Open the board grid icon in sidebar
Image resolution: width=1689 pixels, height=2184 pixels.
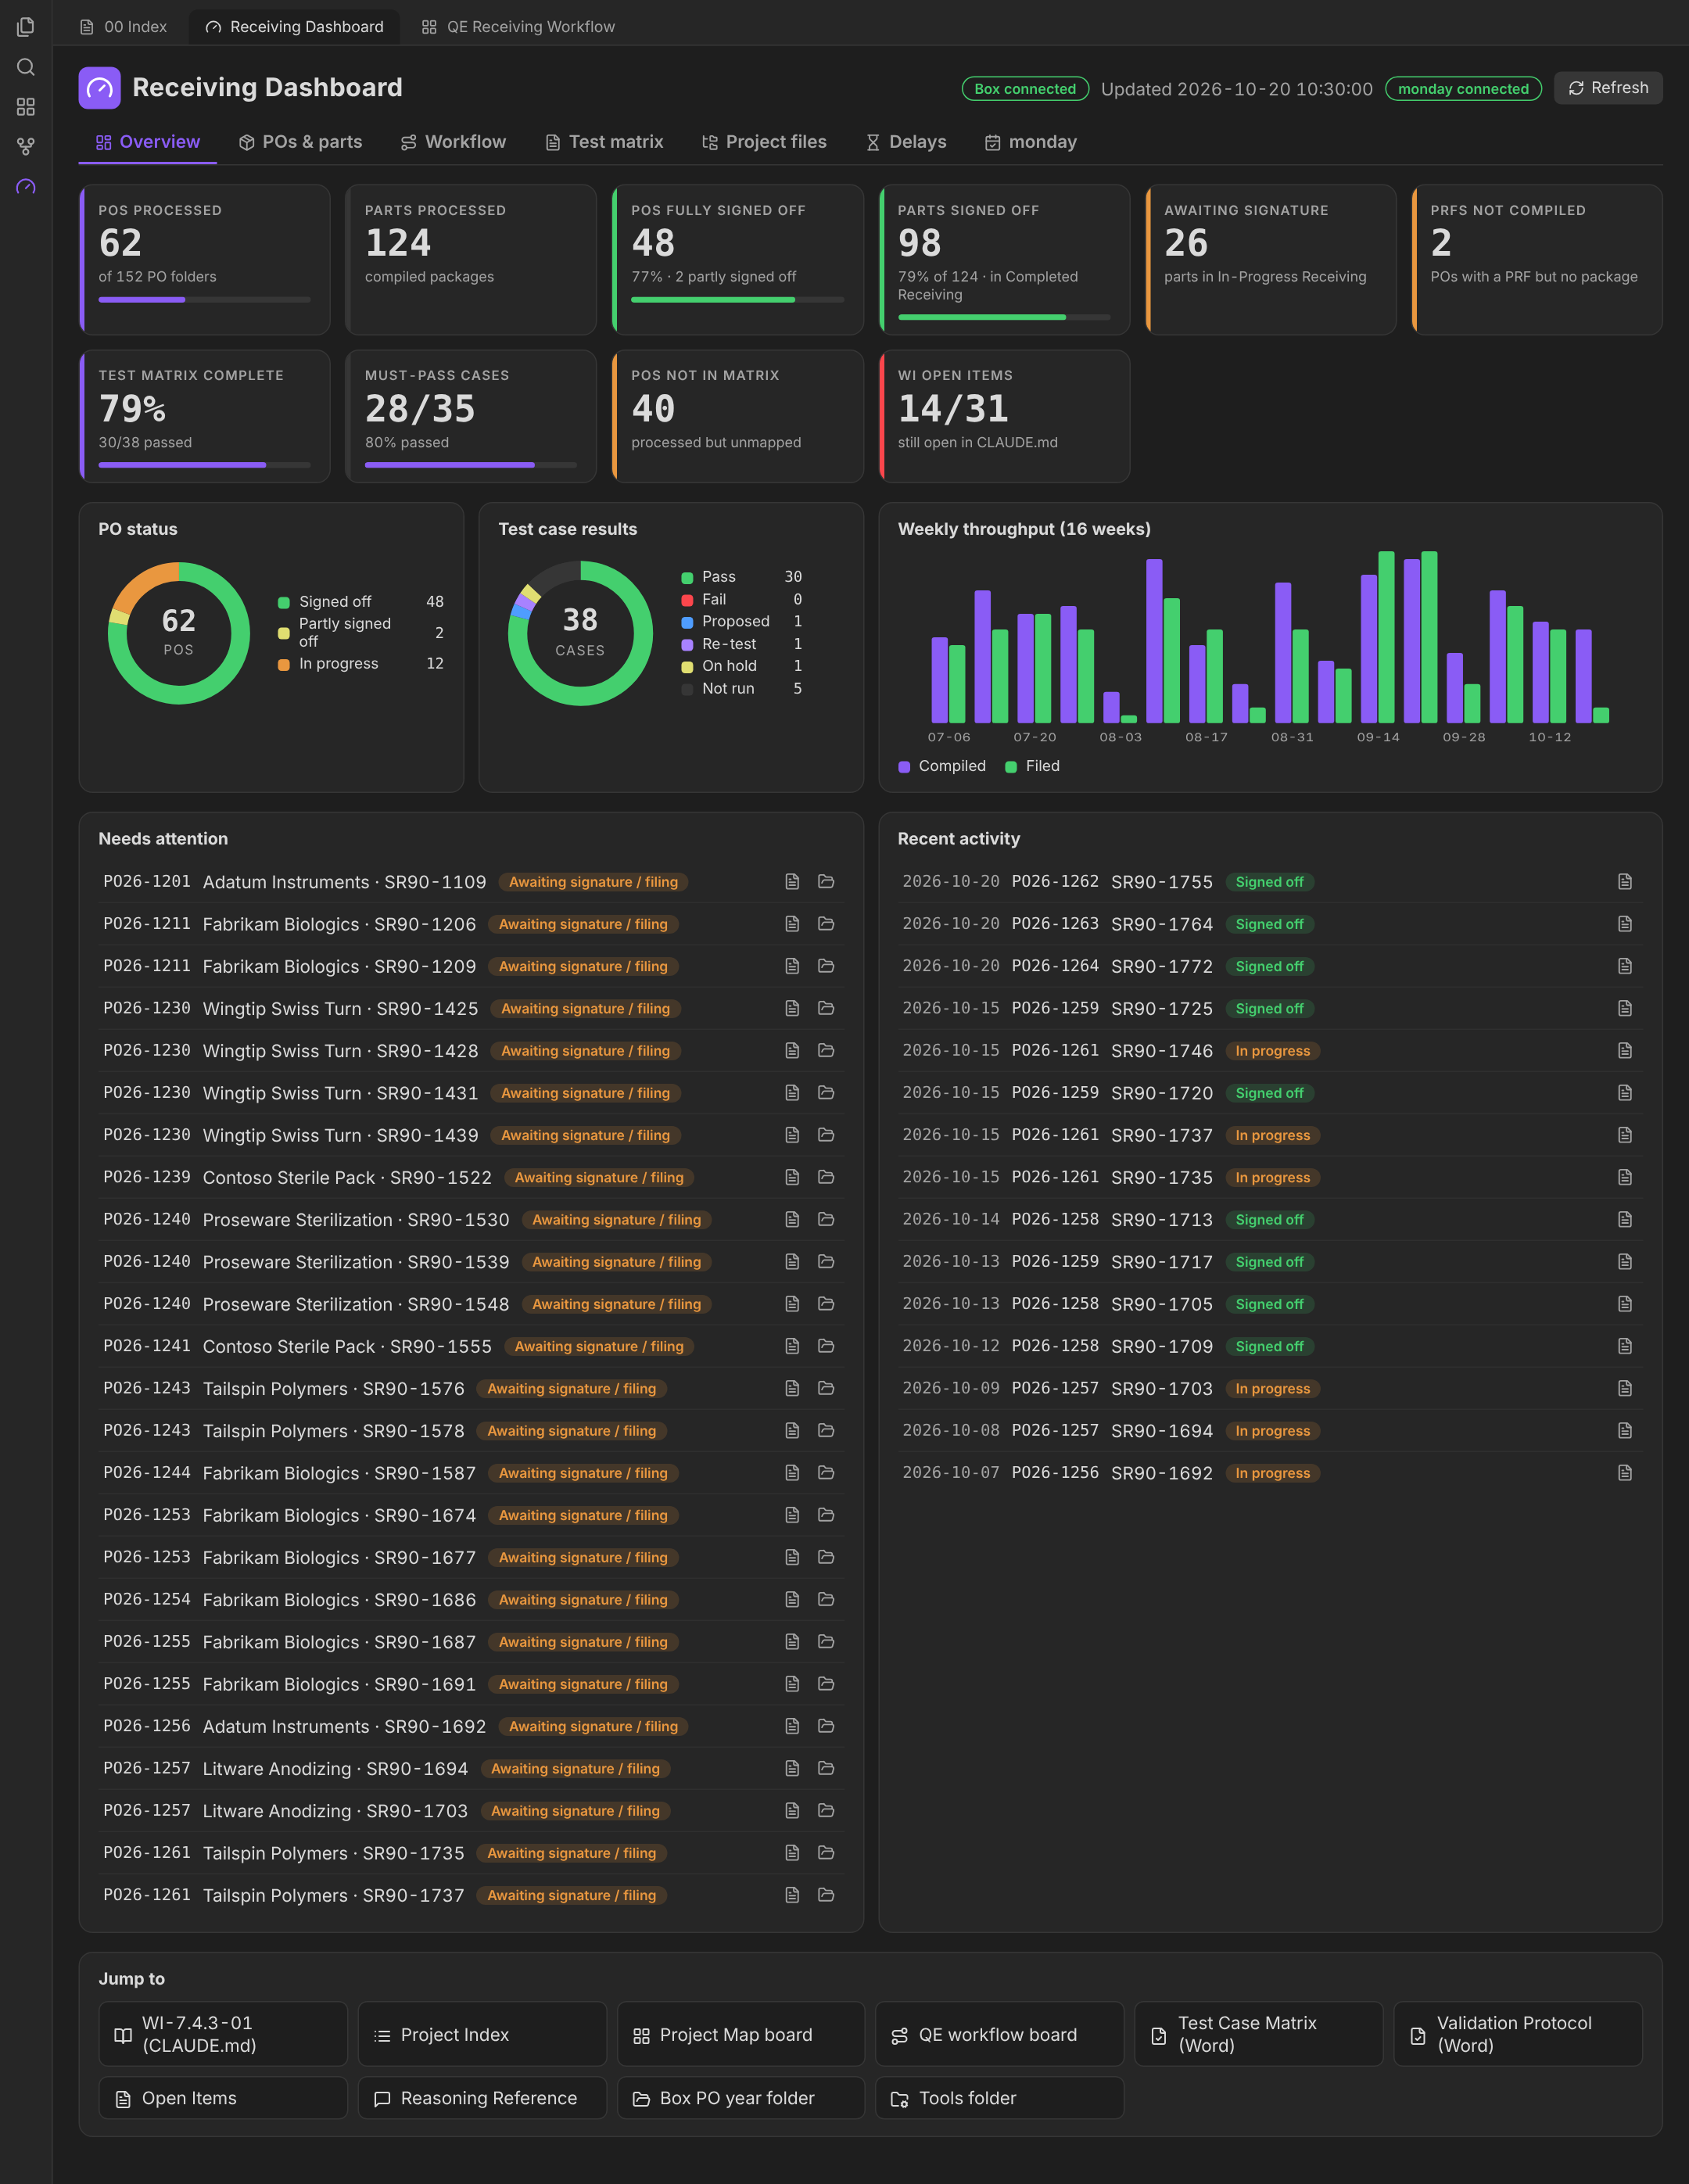coord(26,107)
